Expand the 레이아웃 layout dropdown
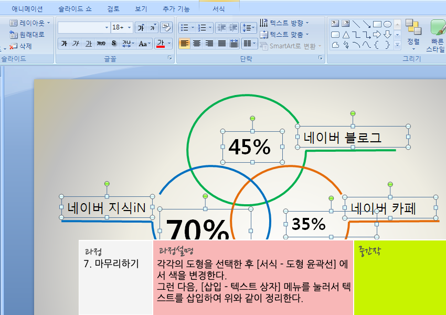Screen dimensions: 446x315 tap(31, 23)
